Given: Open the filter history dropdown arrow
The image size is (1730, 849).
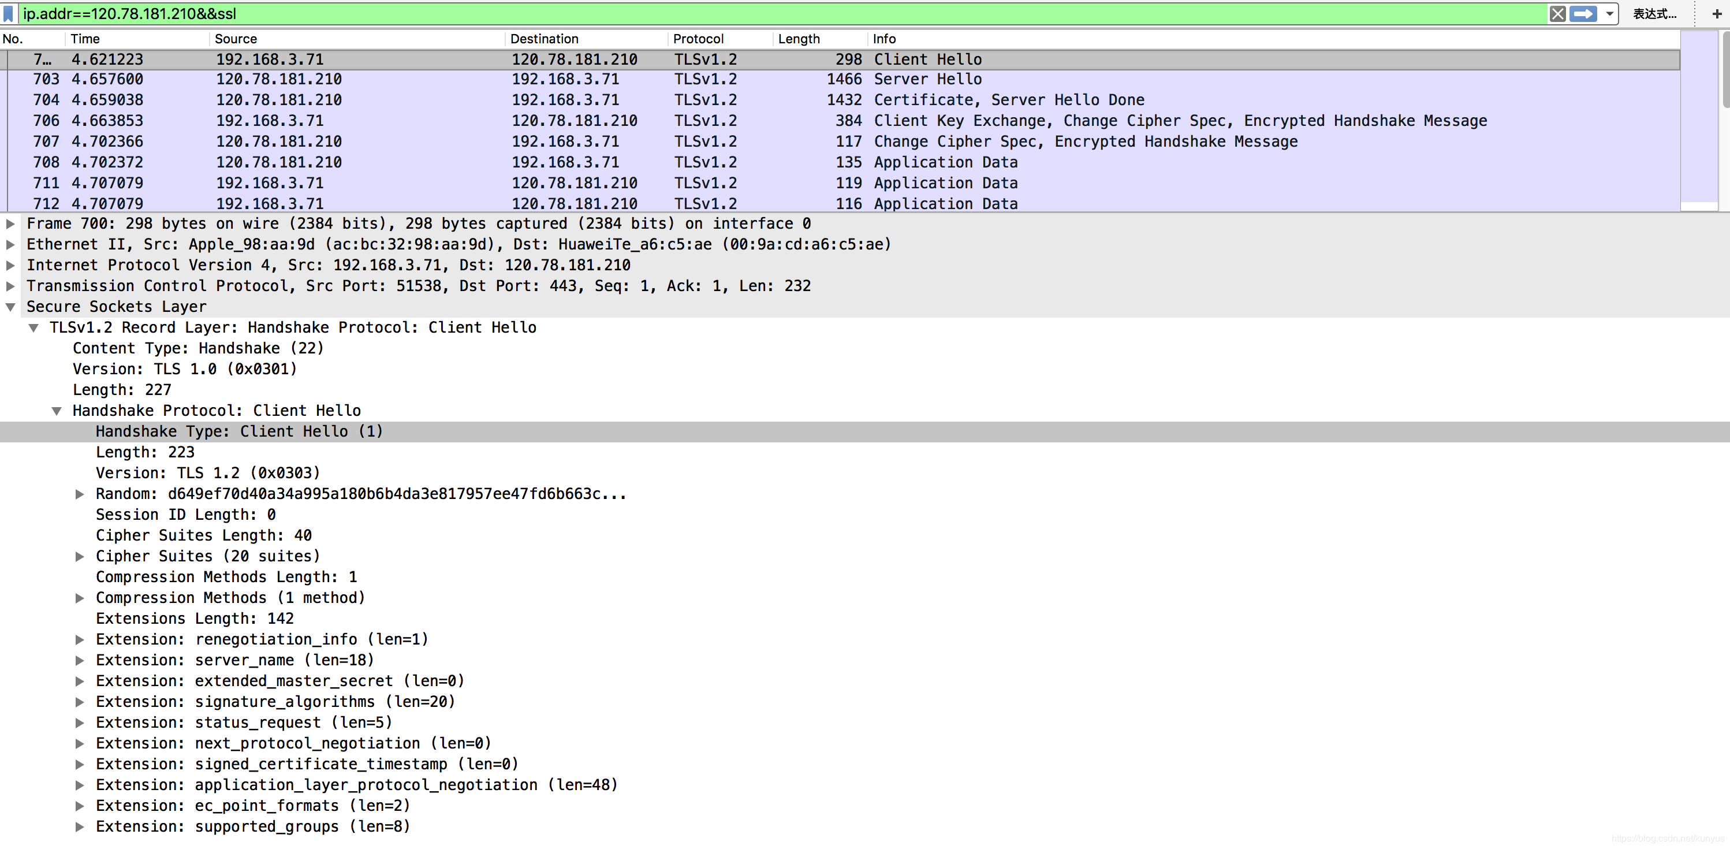Looking at the screenshot, I should click(1610, 13).
